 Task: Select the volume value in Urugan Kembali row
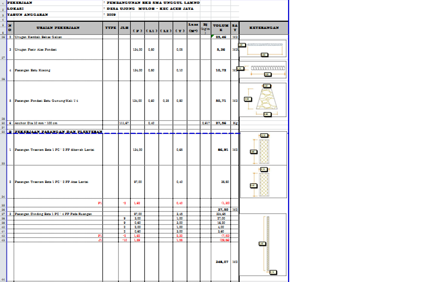(221, 37)
